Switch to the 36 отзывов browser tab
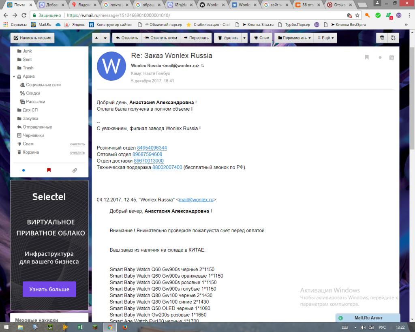 coord(308,5)
